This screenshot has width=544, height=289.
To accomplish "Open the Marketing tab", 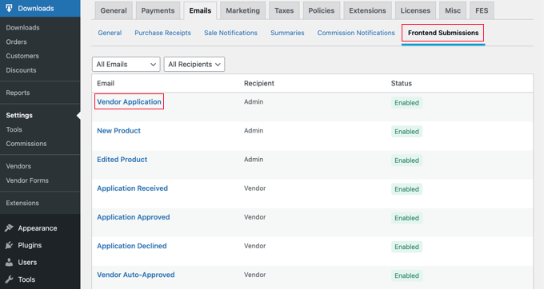I will [x=243, y=10].
